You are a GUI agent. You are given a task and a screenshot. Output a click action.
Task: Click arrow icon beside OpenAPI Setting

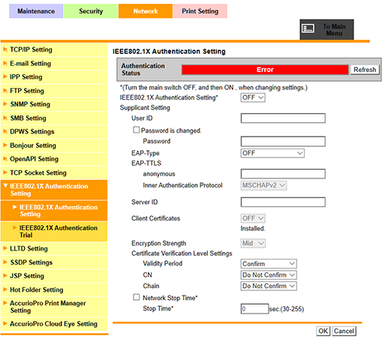(5, 158)
